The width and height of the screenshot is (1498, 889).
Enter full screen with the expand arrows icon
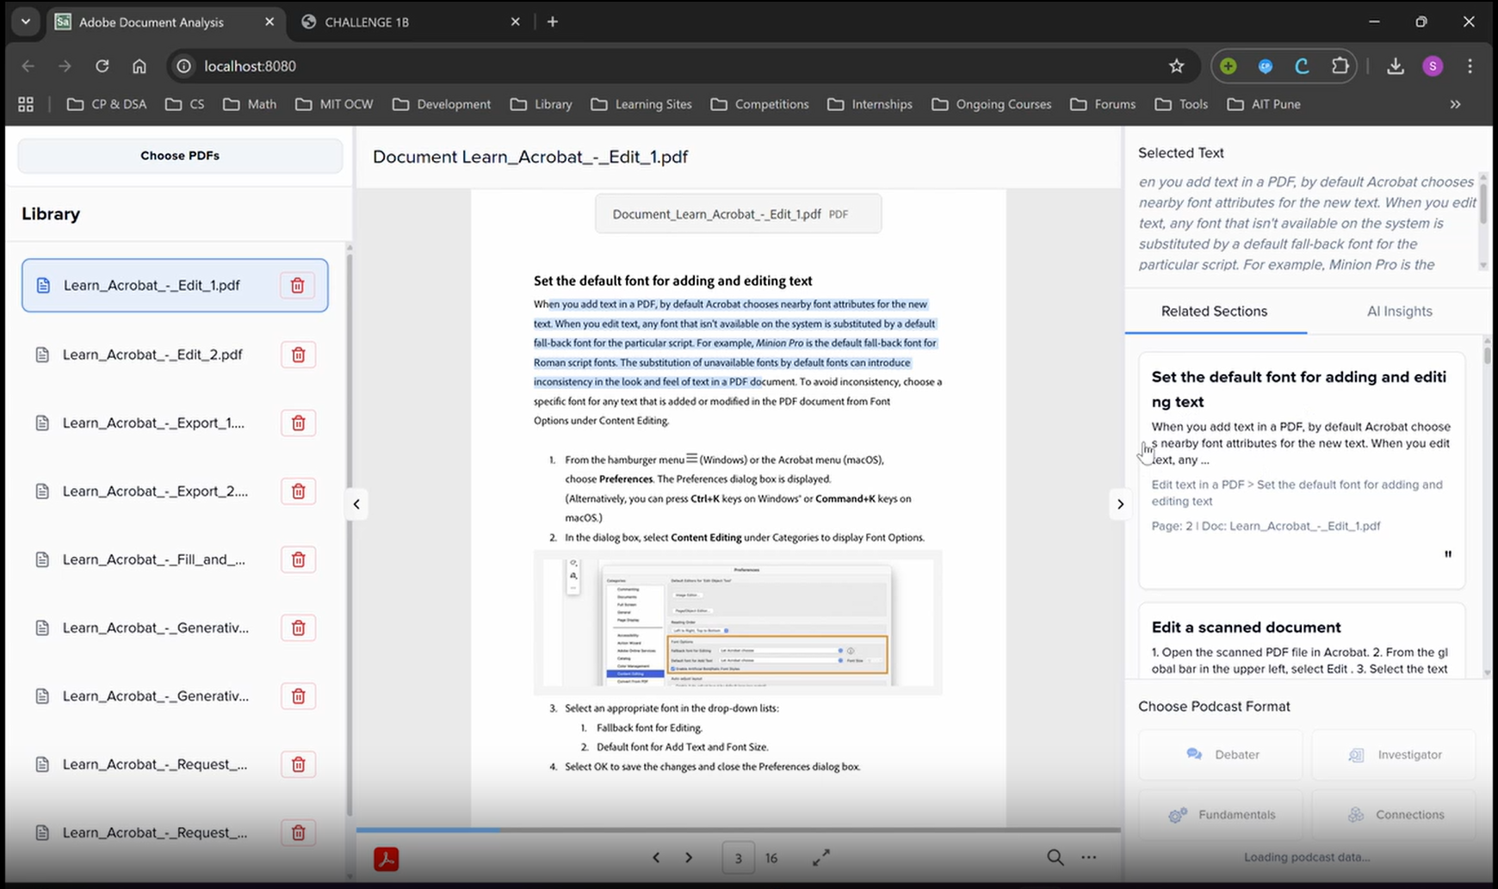(821, 857)
